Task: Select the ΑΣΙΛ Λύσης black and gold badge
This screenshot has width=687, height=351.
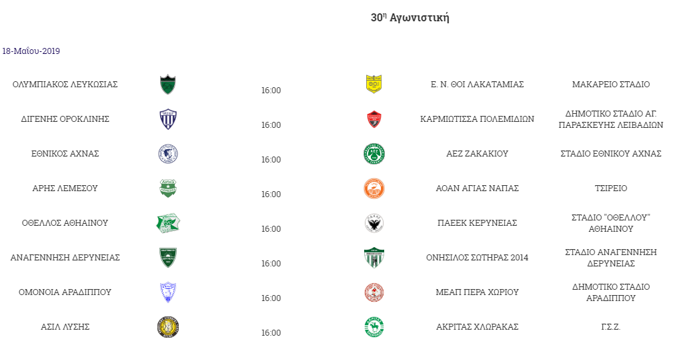Action: [168, 327]
